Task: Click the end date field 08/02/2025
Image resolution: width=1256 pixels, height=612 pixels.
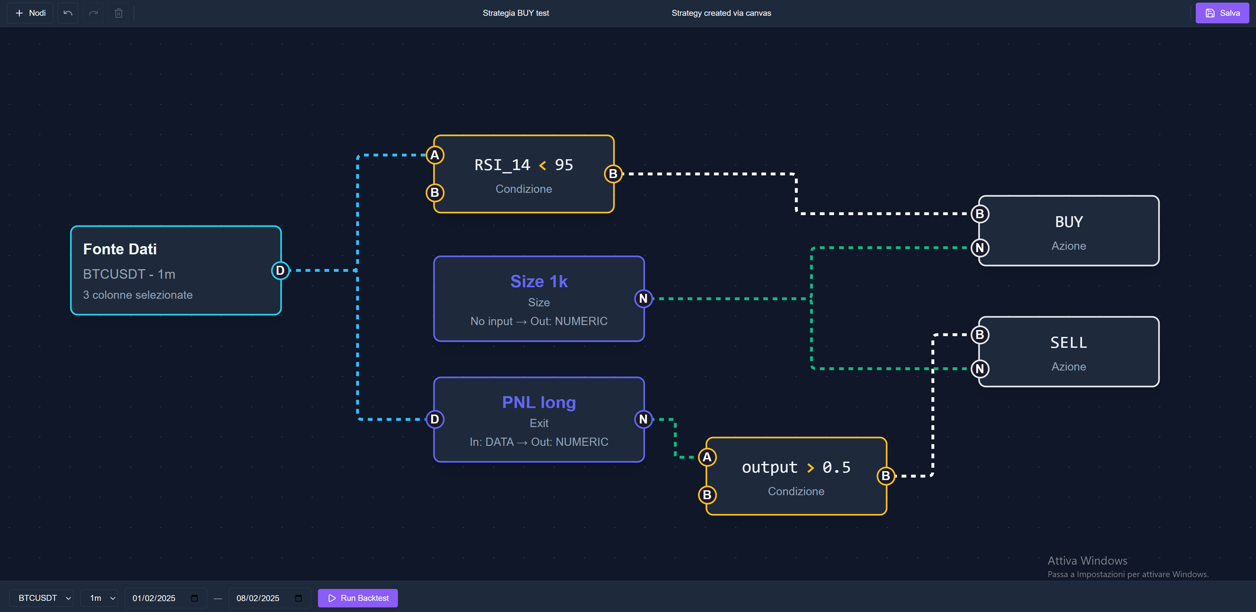Action: (x=258, y=598)
